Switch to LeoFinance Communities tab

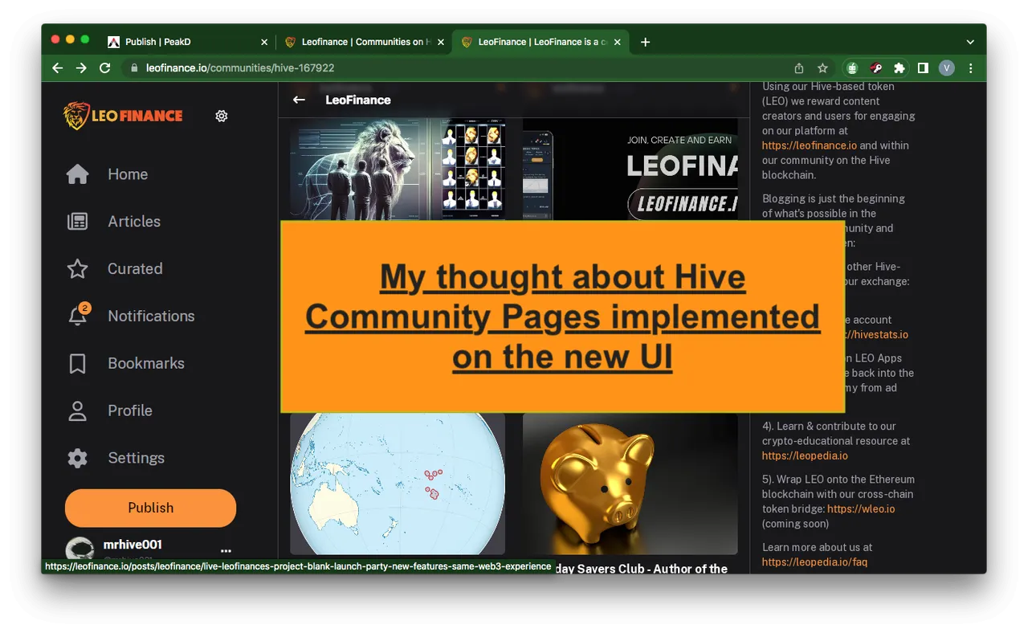tap(365, 42)
